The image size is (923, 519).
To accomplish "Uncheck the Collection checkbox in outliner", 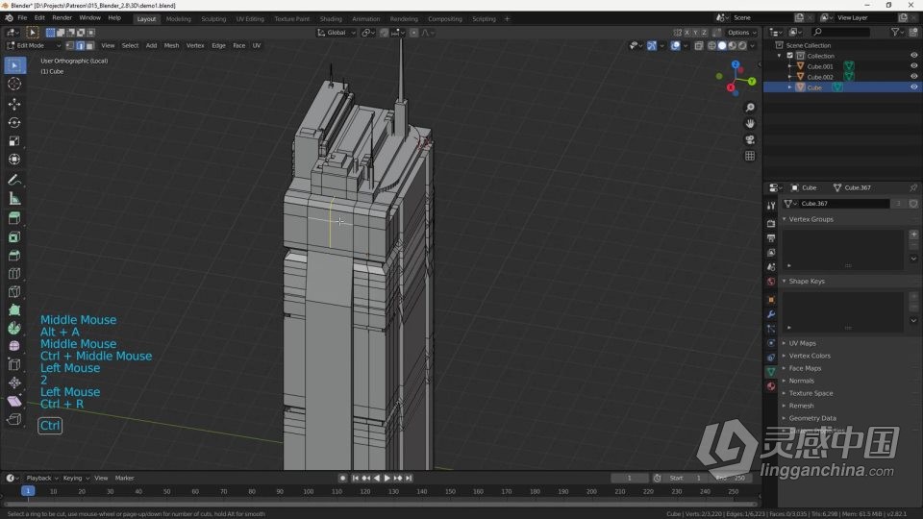I will (x=790, y=56).
